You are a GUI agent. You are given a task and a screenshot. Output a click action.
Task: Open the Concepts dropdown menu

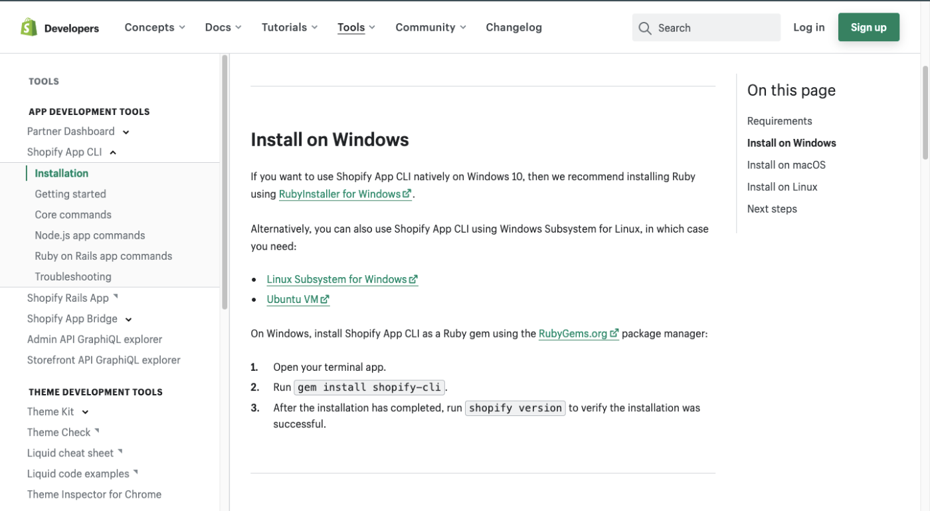click(x=155, y=27)
